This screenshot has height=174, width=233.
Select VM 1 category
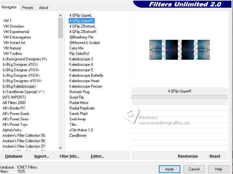pos(7,21)
